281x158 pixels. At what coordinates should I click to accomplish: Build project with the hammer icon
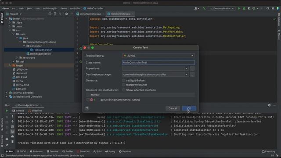click(x=204, y=8)
